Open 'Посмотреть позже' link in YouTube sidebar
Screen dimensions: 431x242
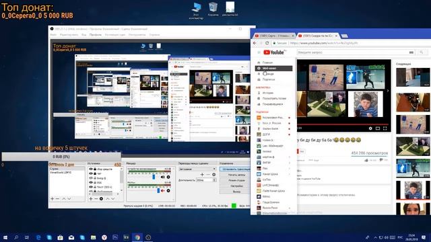tap(274, 99)
